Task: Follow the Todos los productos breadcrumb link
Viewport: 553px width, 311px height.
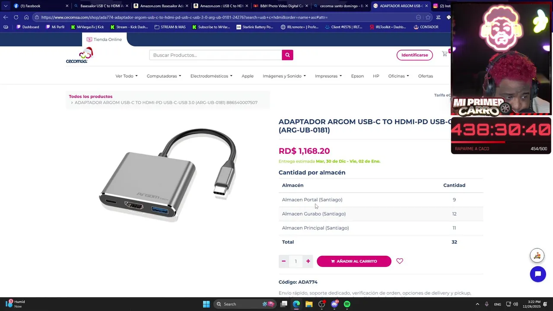Action: (91, 96)
